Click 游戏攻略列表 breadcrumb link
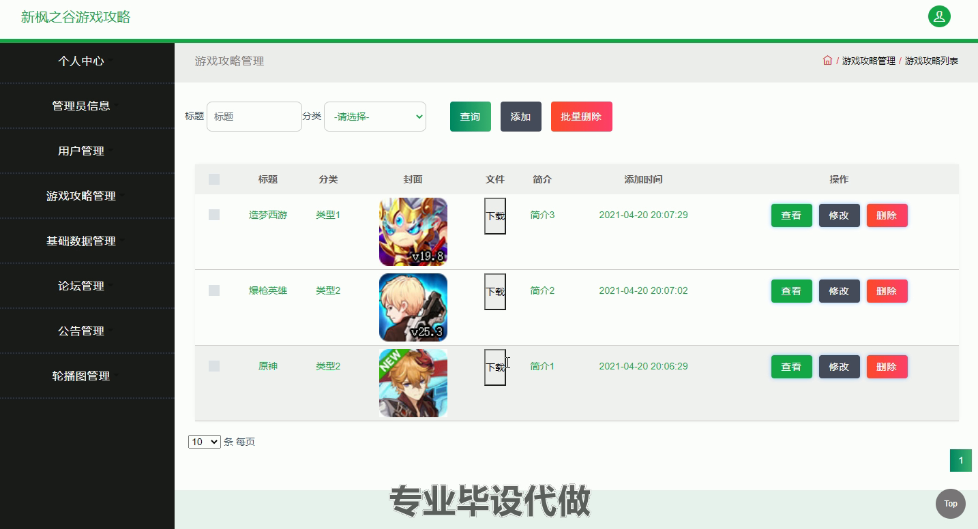This screenshot has height=529, width=978. click(932, 61)
